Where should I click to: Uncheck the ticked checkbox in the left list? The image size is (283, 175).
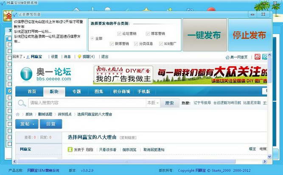pyautogui.click(x=10, y=91)
